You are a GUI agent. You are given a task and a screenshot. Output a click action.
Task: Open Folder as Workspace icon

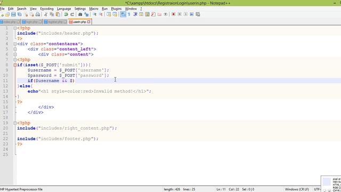point(159,14)
